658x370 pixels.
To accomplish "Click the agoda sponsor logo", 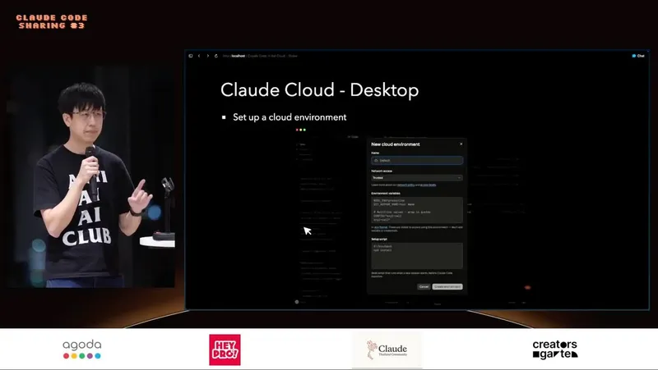I will tap(81, 349).
